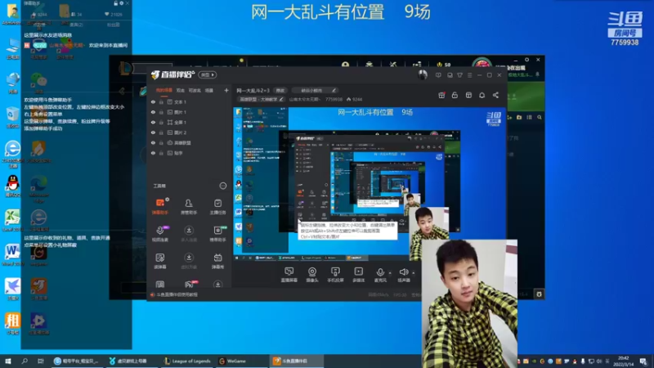Hide the 图片 1 layer
This screenshot has width=654, height=368.
(x=153, y=112)
